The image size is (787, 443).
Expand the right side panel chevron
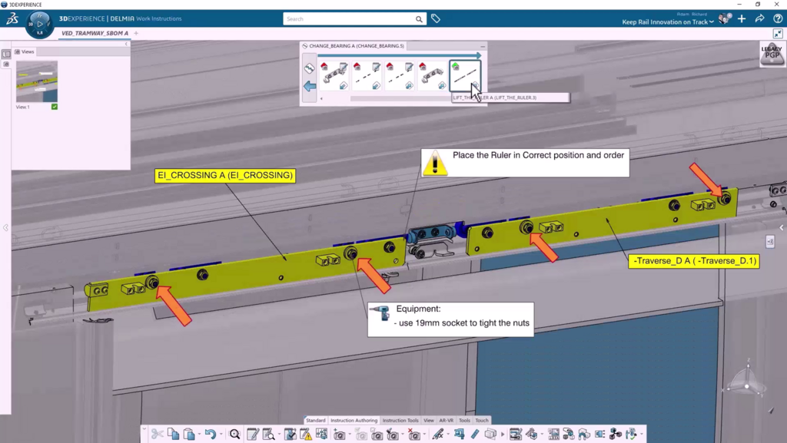[782, 227]
